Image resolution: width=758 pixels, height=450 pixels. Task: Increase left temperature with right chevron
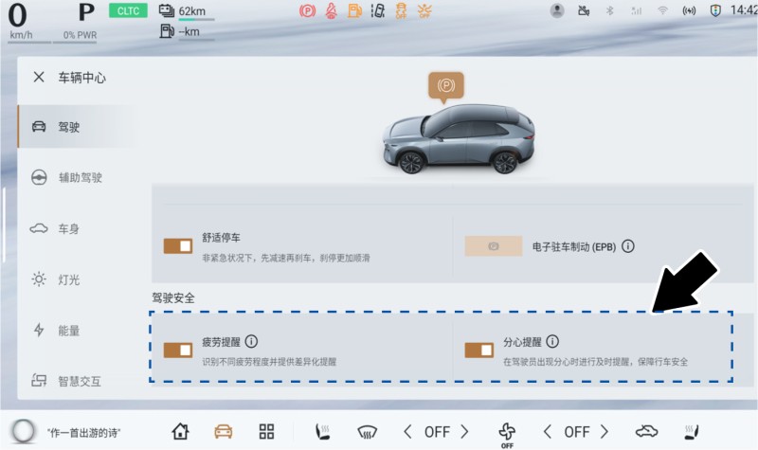click(x=464, y=431)
